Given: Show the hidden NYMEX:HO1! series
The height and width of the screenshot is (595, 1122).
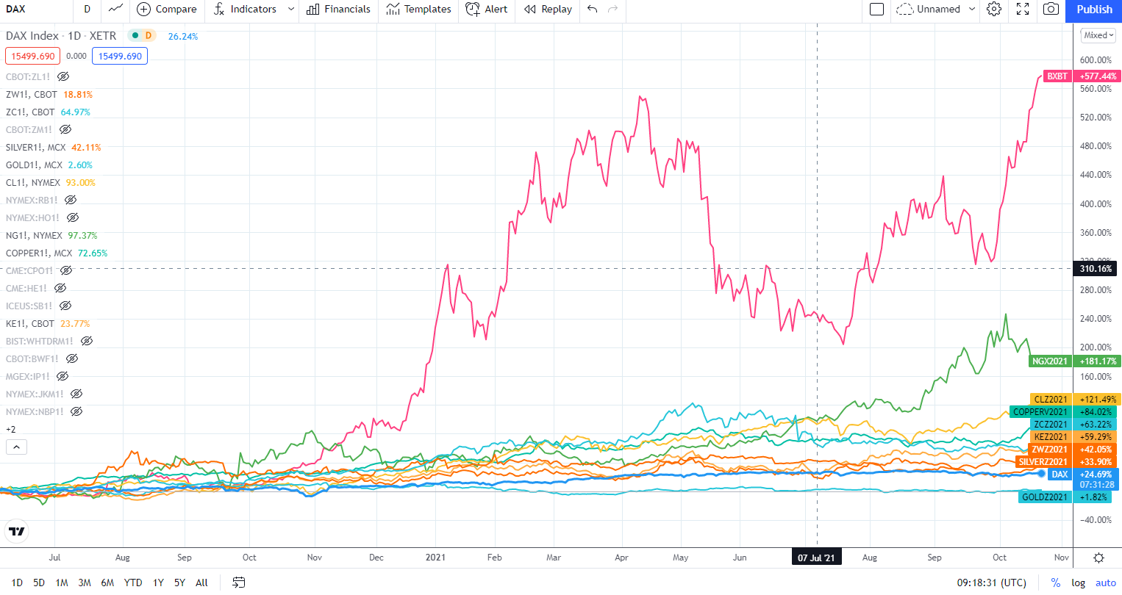Looking at the screenshot, I should (73, 217).
